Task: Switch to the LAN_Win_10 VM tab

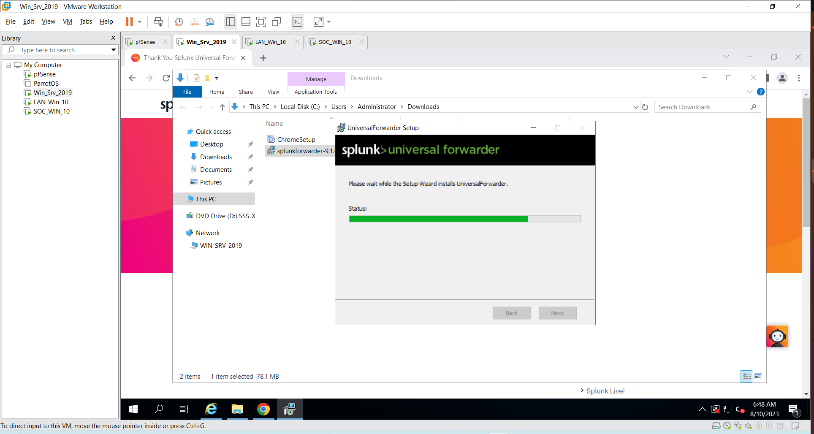Action: point(270,42)
